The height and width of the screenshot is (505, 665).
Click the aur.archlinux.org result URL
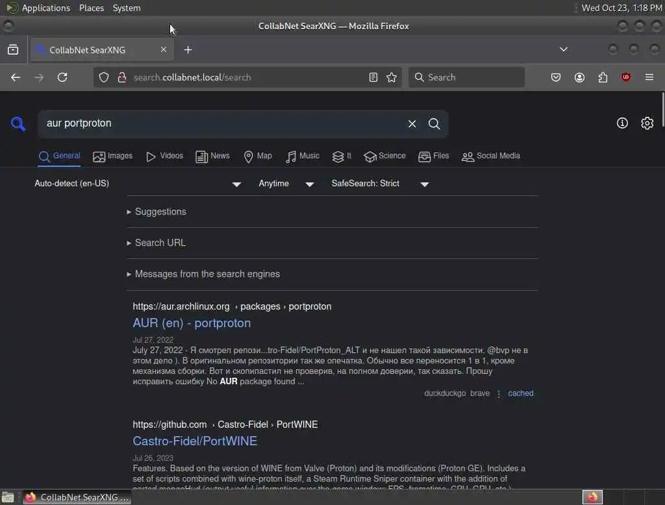tap(232, 306)
